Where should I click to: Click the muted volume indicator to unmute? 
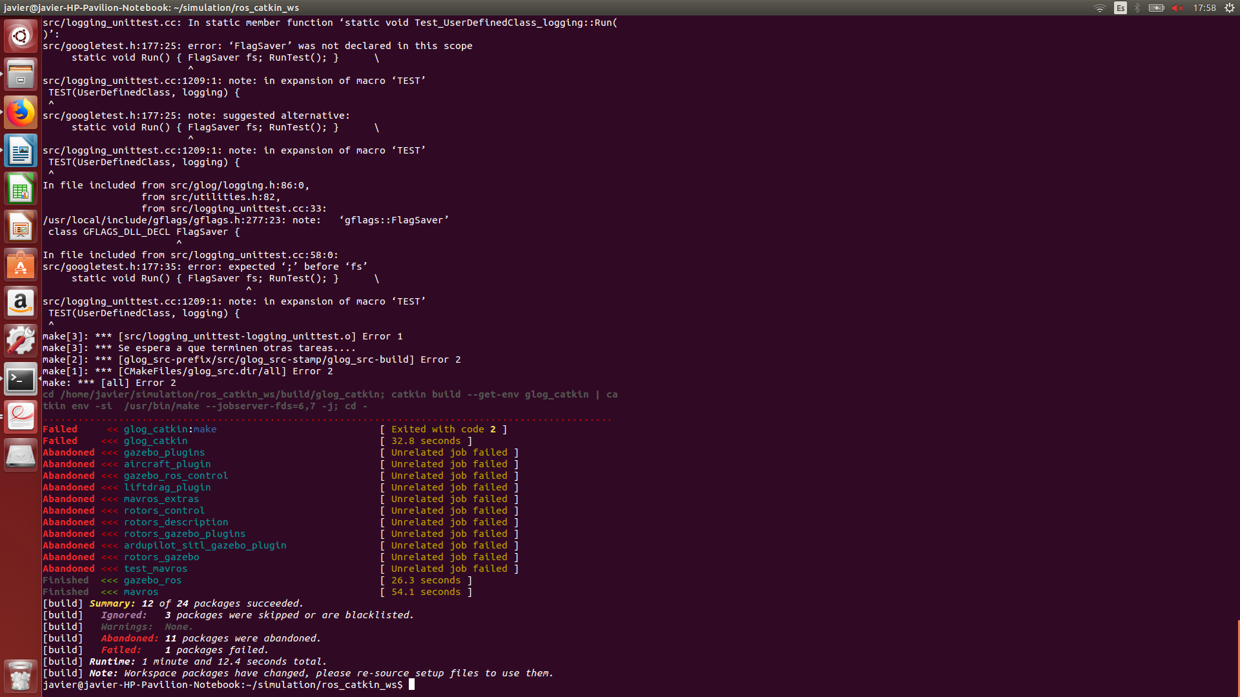(x=1177, y=8)
